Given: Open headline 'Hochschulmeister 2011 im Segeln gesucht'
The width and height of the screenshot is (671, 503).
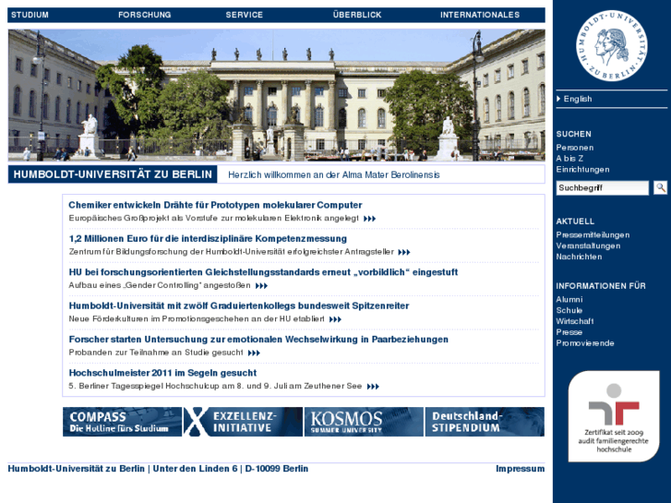Looking at the screenshot, I should click(x=162, y=373).
